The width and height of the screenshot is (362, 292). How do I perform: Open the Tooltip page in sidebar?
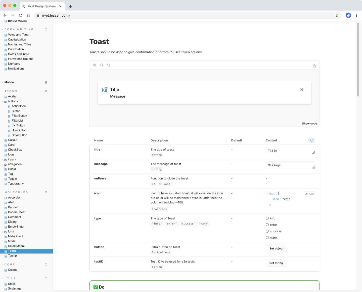click(12, 256)
